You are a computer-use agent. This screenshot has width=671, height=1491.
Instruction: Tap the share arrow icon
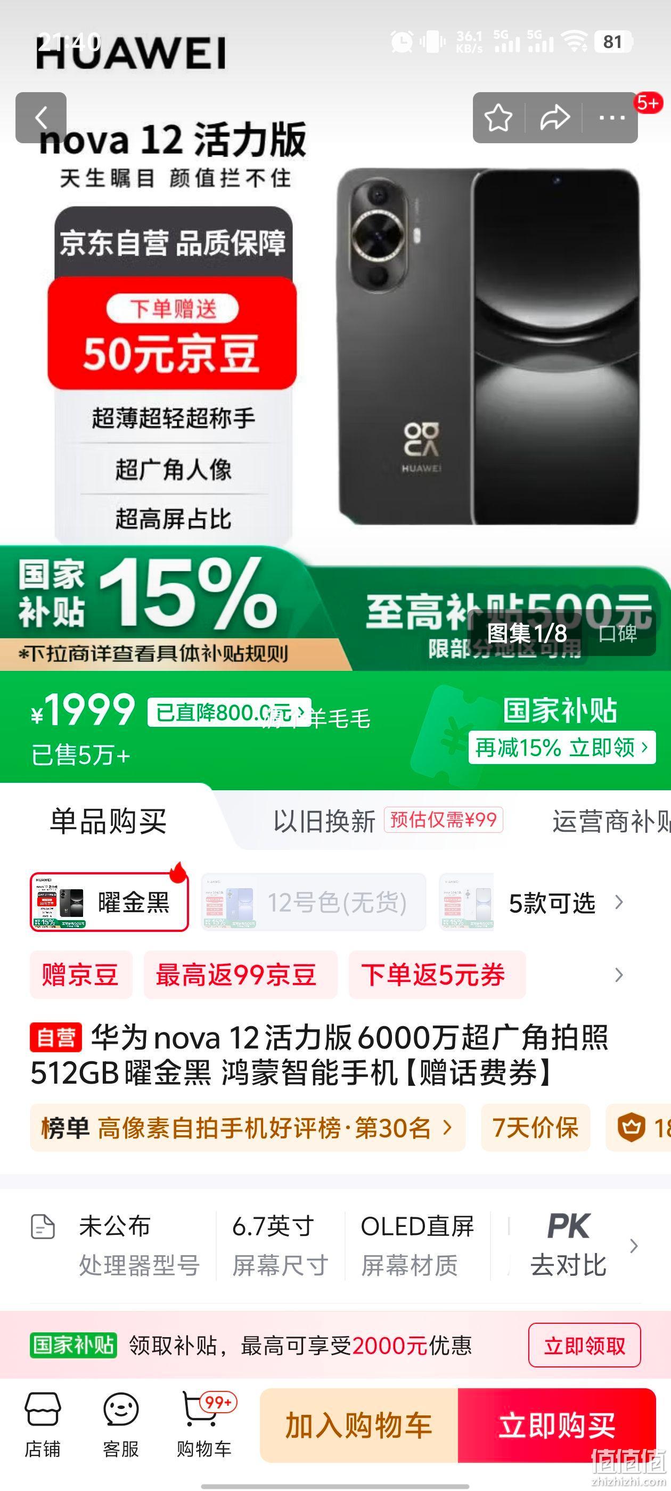(554, 118)
